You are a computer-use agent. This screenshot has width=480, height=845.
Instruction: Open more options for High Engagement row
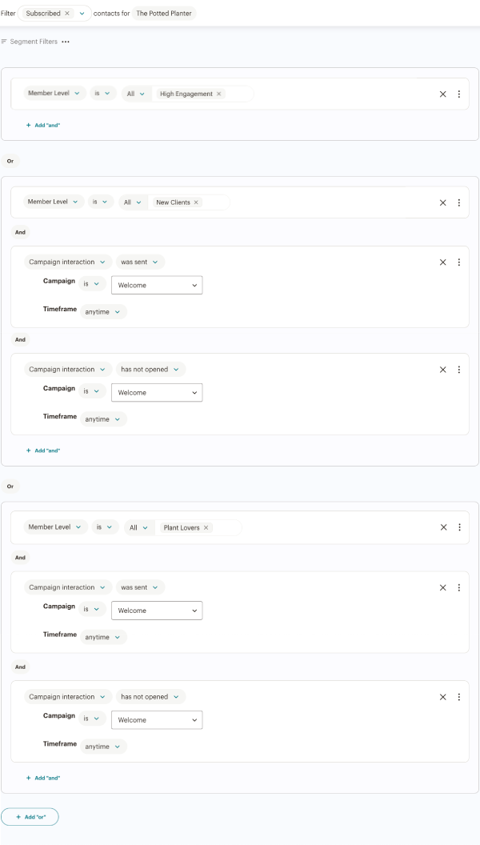tap(458, 94)
